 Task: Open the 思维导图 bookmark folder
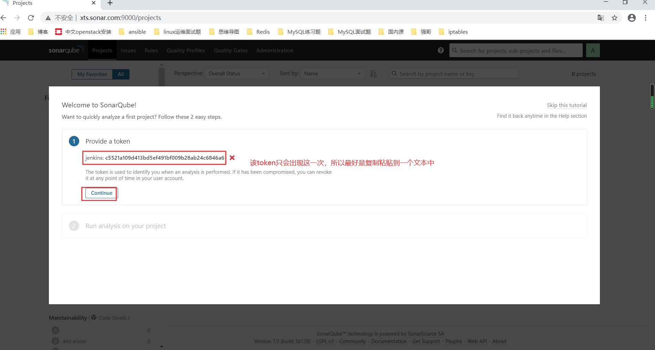pyautogui.click(x=224, y=32)
